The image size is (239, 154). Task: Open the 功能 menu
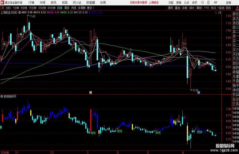coord(171,3)
